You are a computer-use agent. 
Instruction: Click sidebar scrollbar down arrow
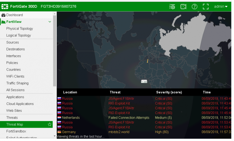click(55, 136)
